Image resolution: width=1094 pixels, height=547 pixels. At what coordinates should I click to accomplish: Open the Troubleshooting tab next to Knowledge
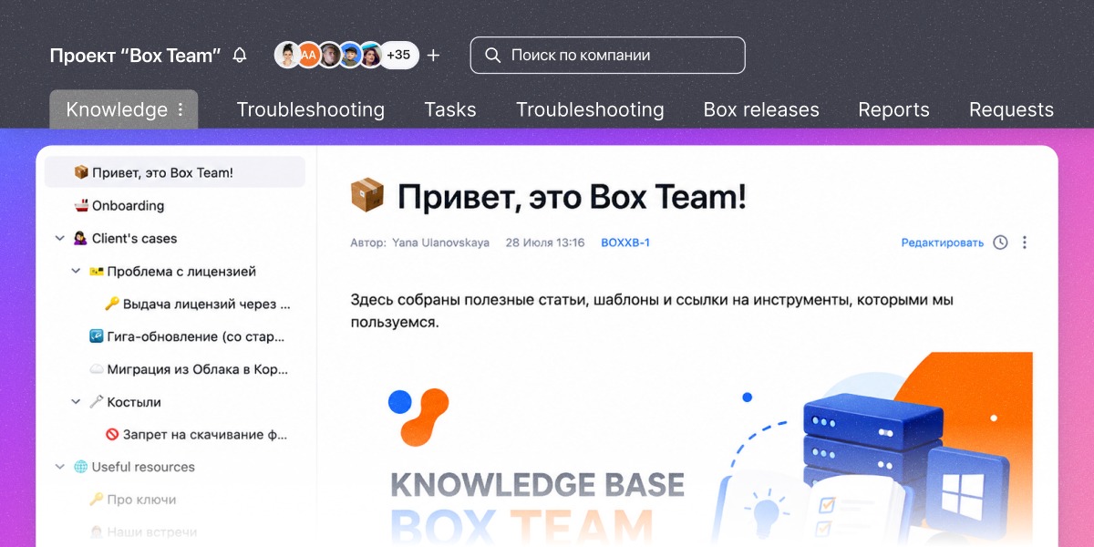(311, 109)
